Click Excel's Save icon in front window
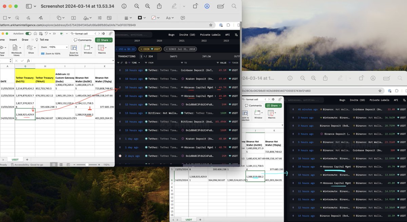This screenshot has width=407, height=222. pyautogui.click(x=41, y=34)
